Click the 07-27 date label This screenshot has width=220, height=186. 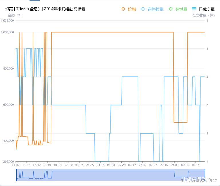pos(153,165)
